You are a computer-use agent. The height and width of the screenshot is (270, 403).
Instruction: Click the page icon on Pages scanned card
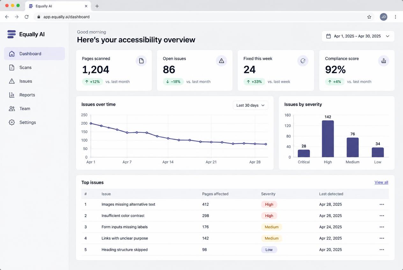tap(141, 61)
